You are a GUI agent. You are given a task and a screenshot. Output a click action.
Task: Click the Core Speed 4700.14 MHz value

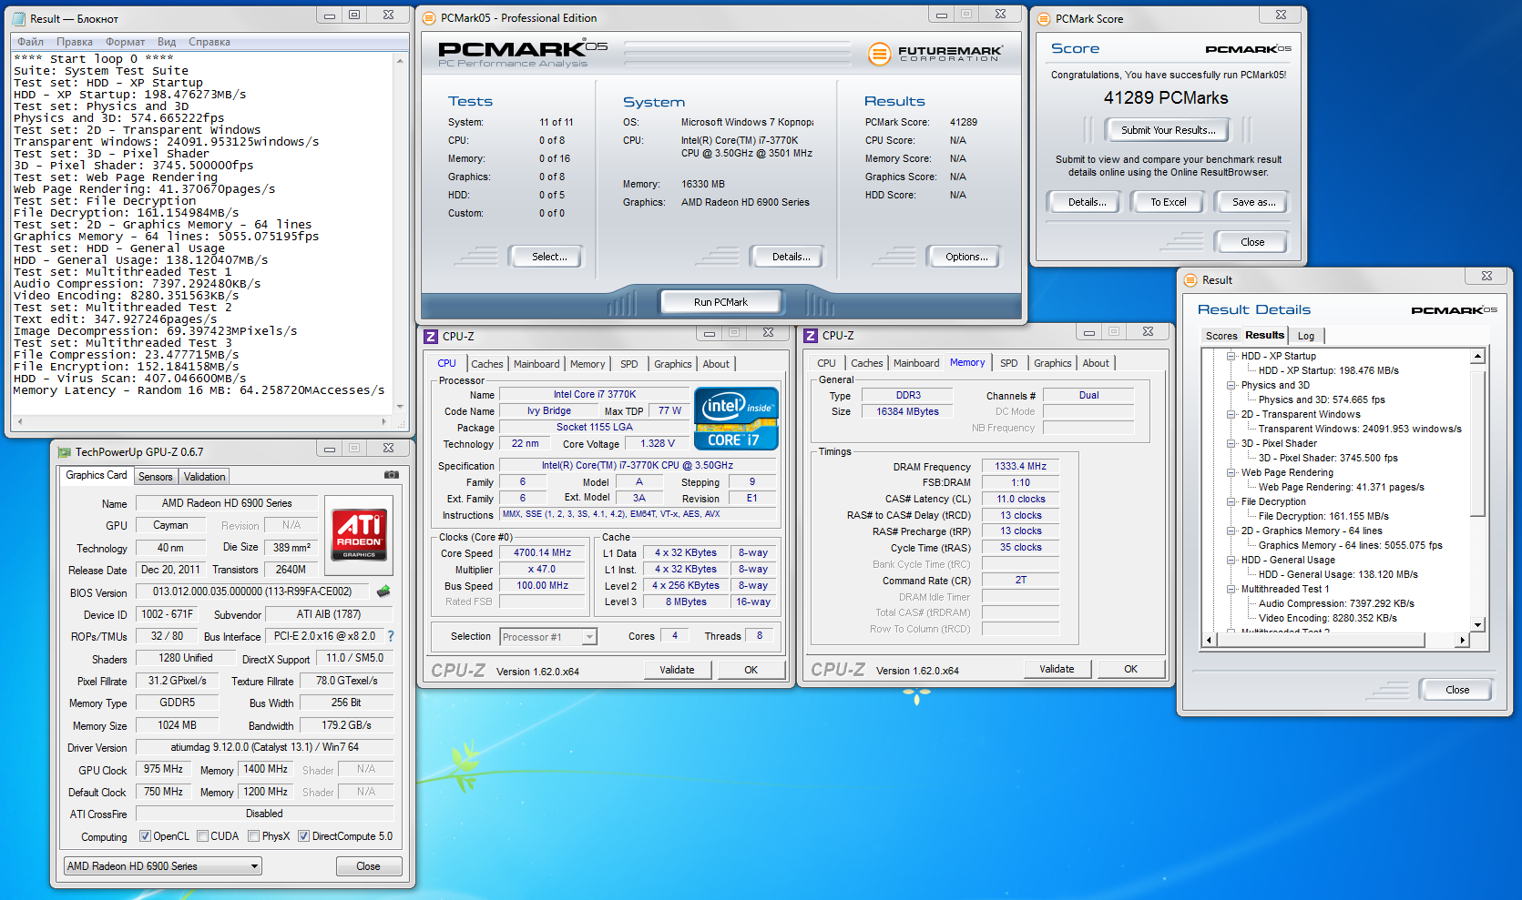click(x=542, y=552)
